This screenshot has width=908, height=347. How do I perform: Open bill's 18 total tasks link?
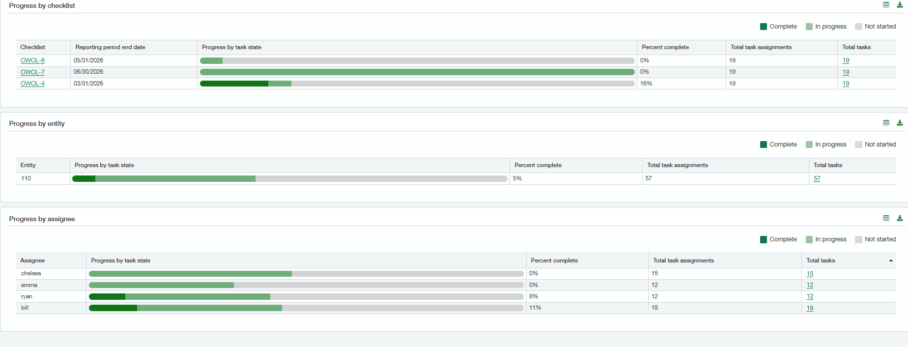810,308
